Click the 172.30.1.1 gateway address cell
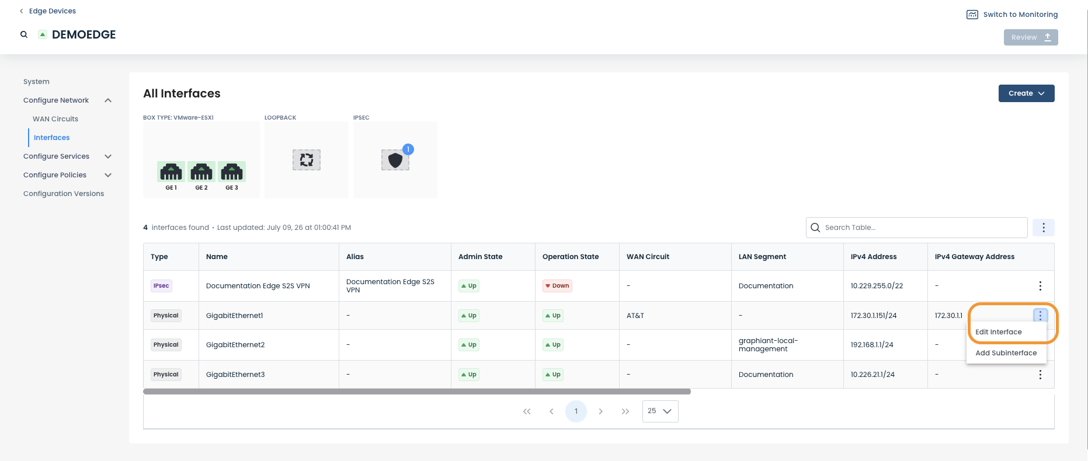Viewport: 1088px width, 461px height. pos(948,316)
